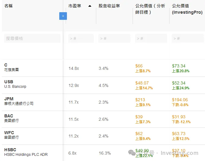
Task: Click the 14.8x P/E value for Citi
Action: coord(74,68)
